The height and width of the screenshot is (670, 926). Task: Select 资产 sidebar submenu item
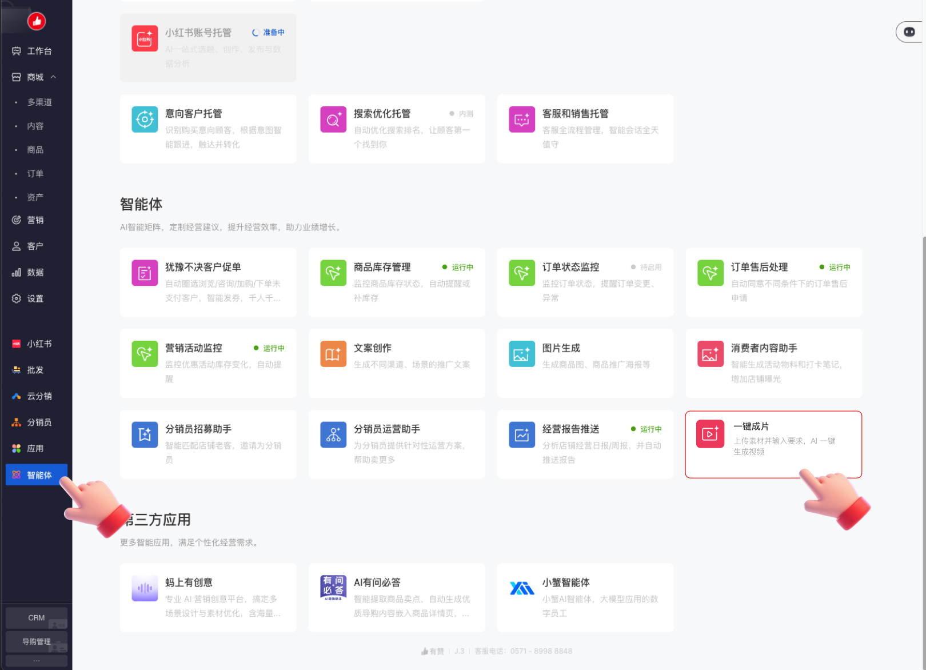pyautogui.click(x=35, y=197)
